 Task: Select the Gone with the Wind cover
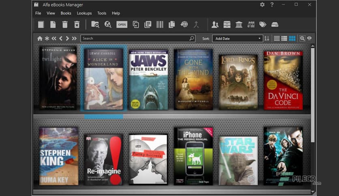pos(193,79)
